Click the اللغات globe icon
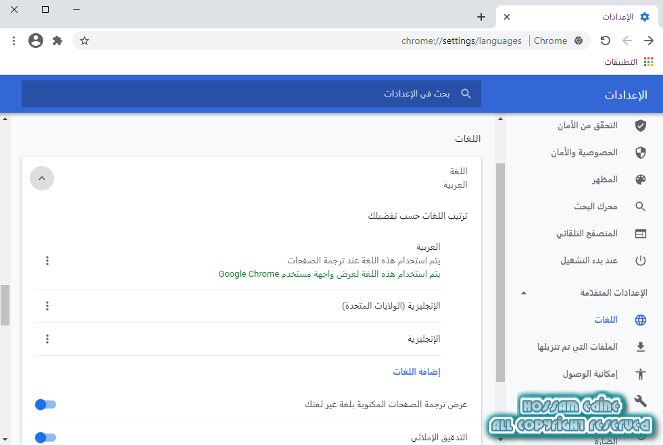Screen dimensions: 663x445 coord(641,320)
